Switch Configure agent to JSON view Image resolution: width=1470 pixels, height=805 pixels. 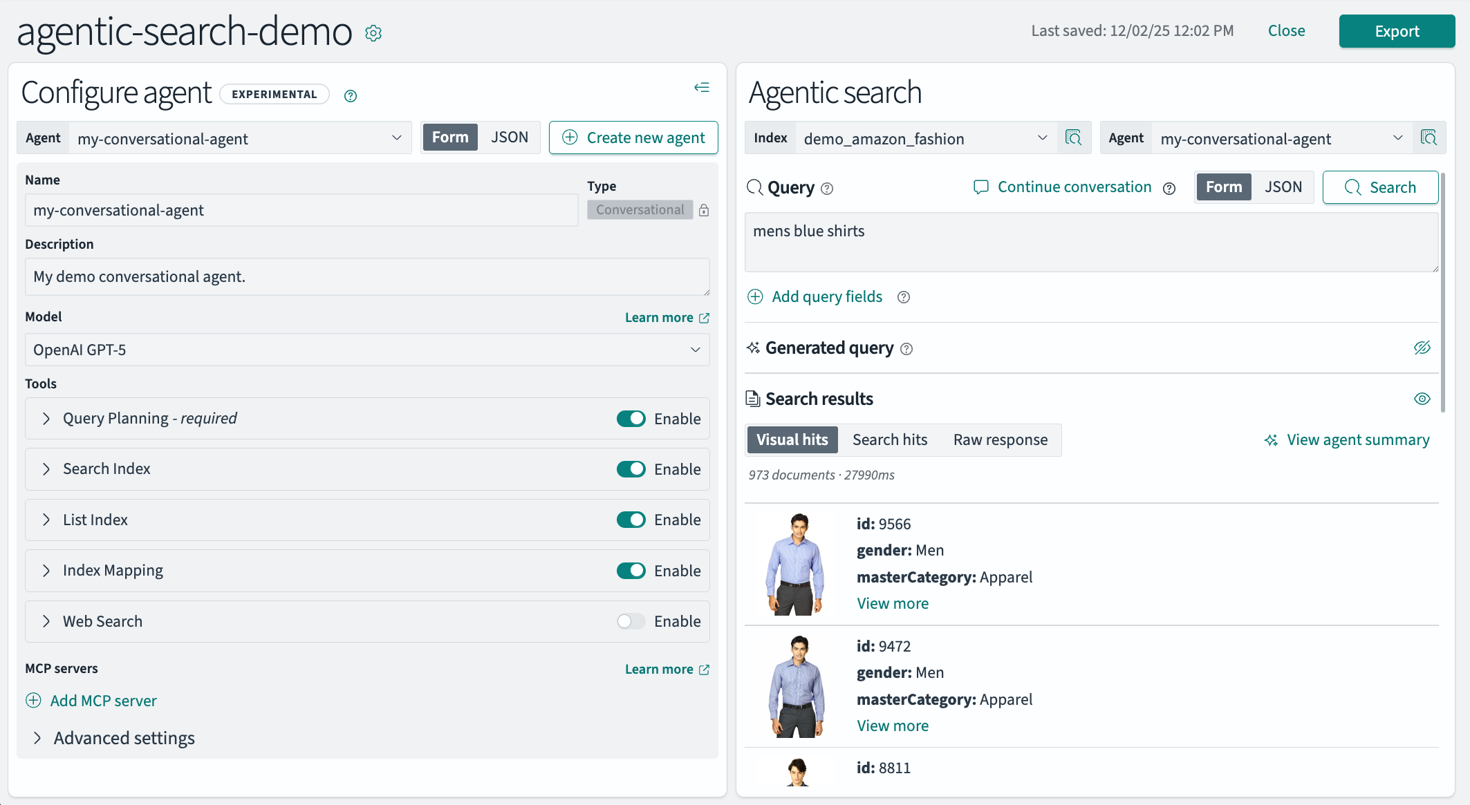[510, 137]
